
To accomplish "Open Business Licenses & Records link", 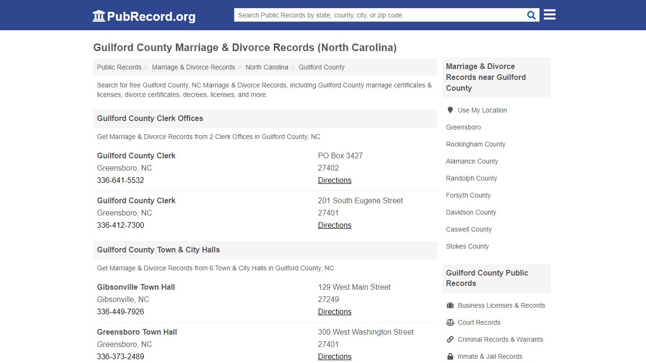I will pyautogui.click(x=501, y=305).
